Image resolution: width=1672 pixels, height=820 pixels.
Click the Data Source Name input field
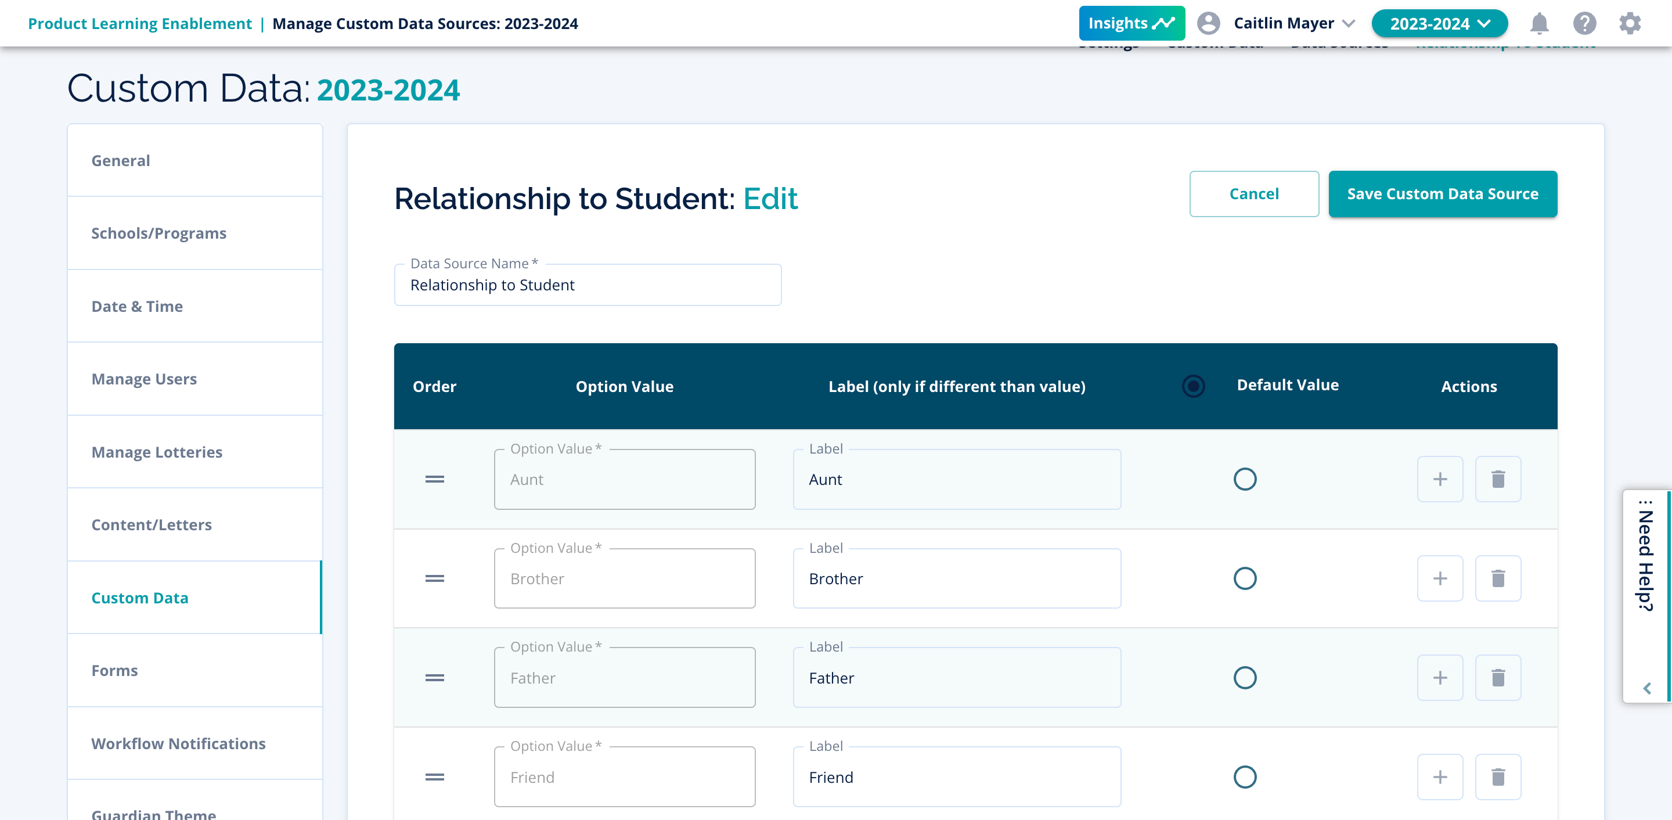[588, 285]
